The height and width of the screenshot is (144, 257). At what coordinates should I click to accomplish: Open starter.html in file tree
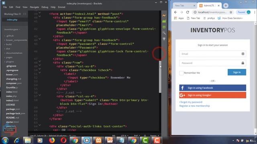[x=12, y=122]
